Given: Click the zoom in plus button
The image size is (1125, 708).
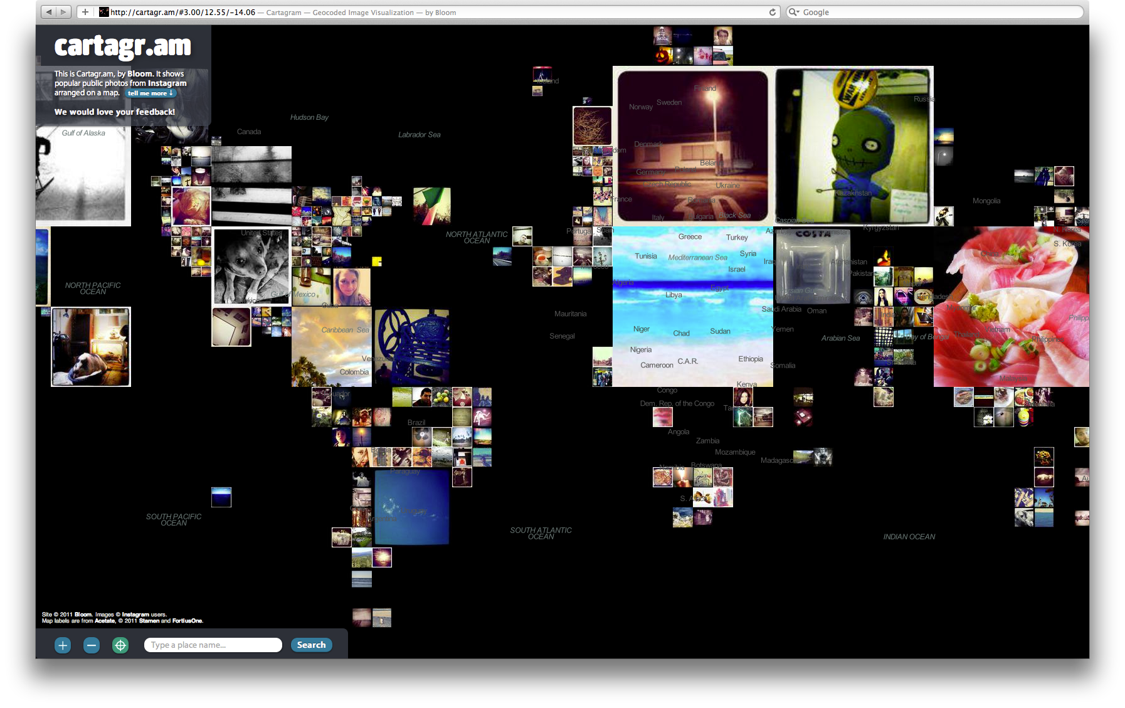Looking at the screenshot, I should (63, 645).
